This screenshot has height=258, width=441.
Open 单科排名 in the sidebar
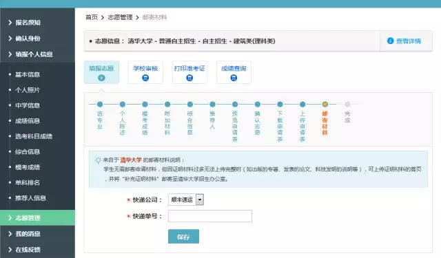point(28,183)
